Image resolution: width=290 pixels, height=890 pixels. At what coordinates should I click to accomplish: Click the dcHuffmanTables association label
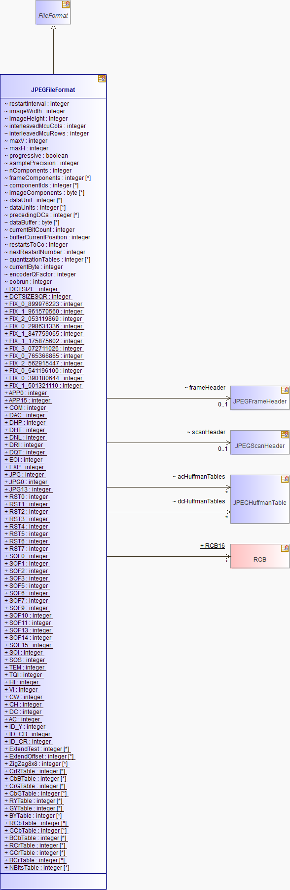tap(199, 501)
